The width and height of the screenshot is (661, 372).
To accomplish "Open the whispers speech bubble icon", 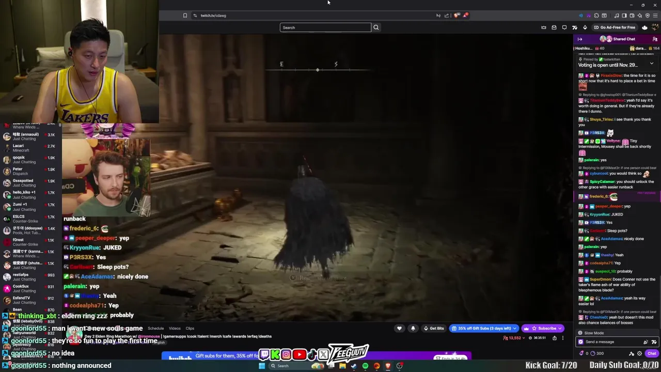I will coord(564,27).
